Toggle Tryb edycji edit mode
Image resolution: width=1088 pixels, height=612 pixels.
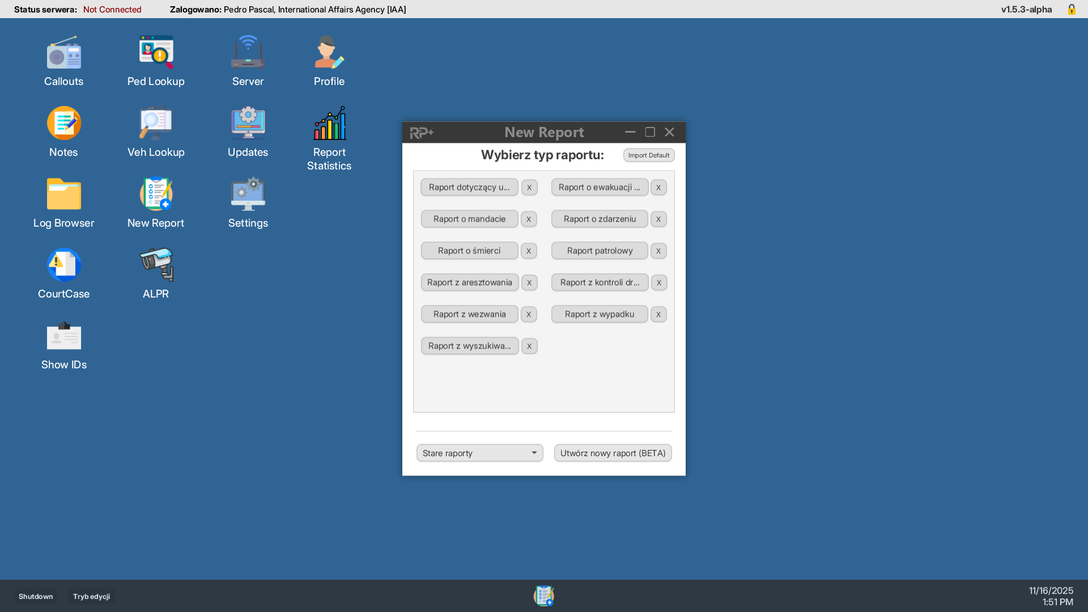(x=91, y=596)
